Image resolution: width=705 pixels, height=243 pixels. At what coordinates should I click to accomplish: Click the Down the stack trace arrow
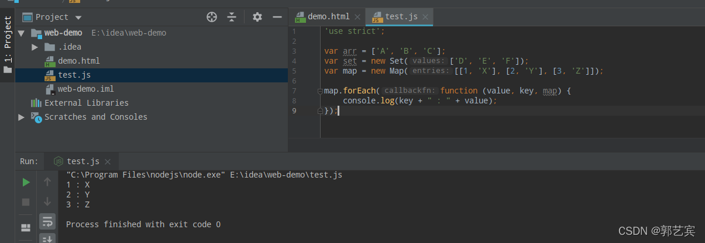pyautogui.click(x=47, y=202)
